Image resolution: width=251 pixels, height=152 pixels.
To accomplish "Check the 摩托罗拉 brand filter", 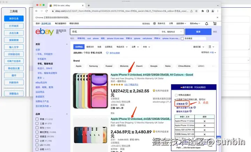I will point(37,132).
